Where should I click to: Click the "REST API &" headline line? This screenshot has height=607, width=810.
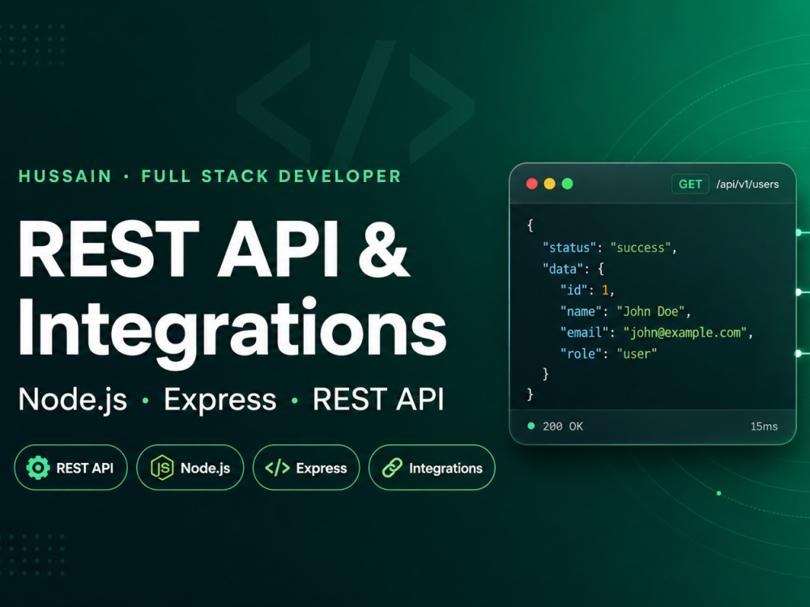tap(215, 249)
